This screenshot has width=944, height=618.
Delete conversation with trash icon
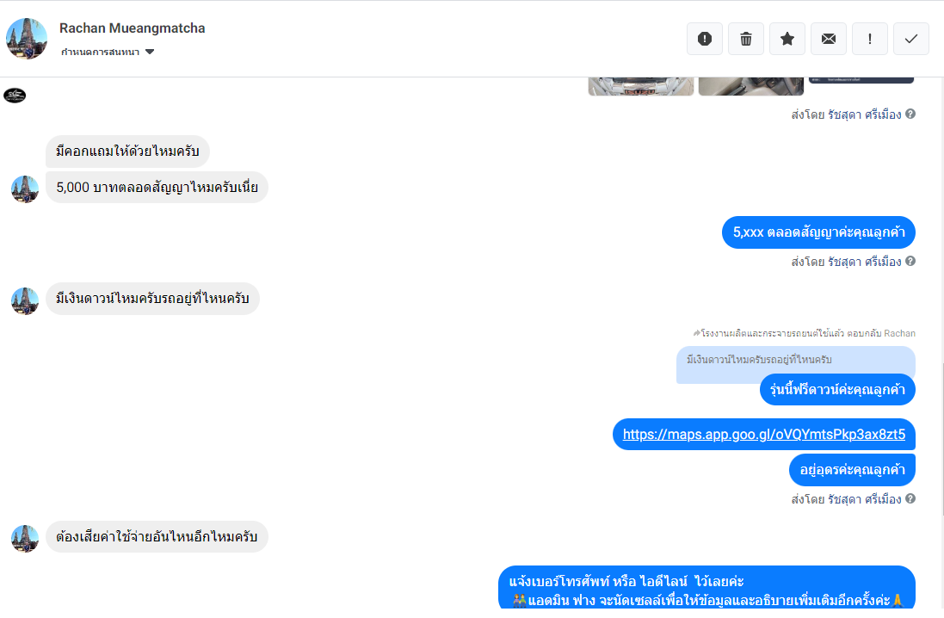(746, 39)
